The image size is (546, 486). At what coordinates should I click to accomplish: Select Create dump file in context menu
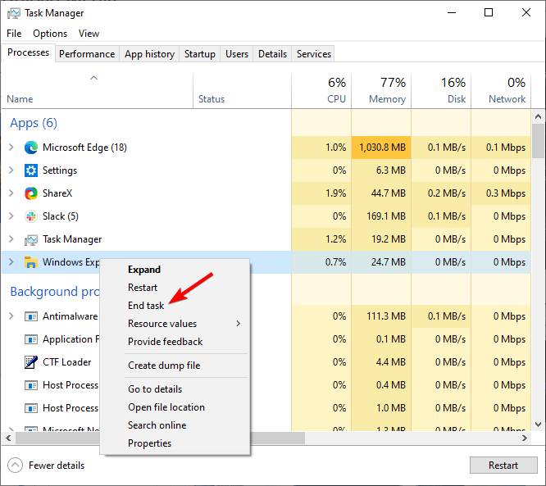(164, 366)
